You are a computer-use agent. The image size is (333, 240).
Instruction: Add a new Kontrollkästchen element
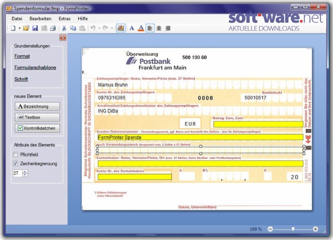tap(37, 128)
